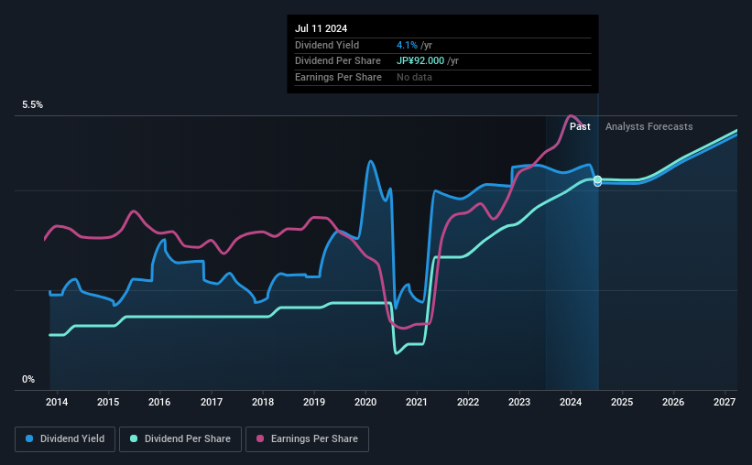Click the 2023 x-axis label
The width and height of the screenshot is (752, 465).
pyautogui.click(x=519, y=402)
